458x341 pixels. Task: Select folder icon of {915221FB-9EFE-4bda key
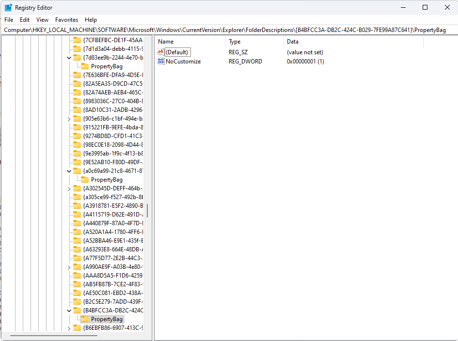77,127
